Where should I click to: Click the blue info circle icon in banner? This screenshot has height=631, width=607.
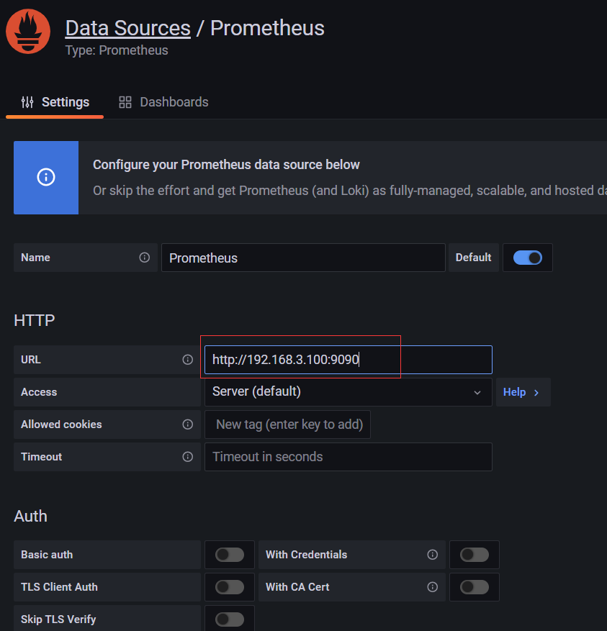click(46, 177)
